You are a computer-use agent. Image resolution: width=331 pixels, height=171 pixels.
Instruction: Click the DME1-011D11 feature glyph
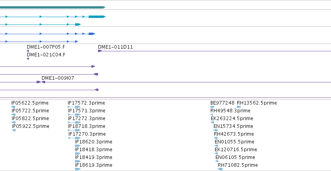(x=100, y=51)
